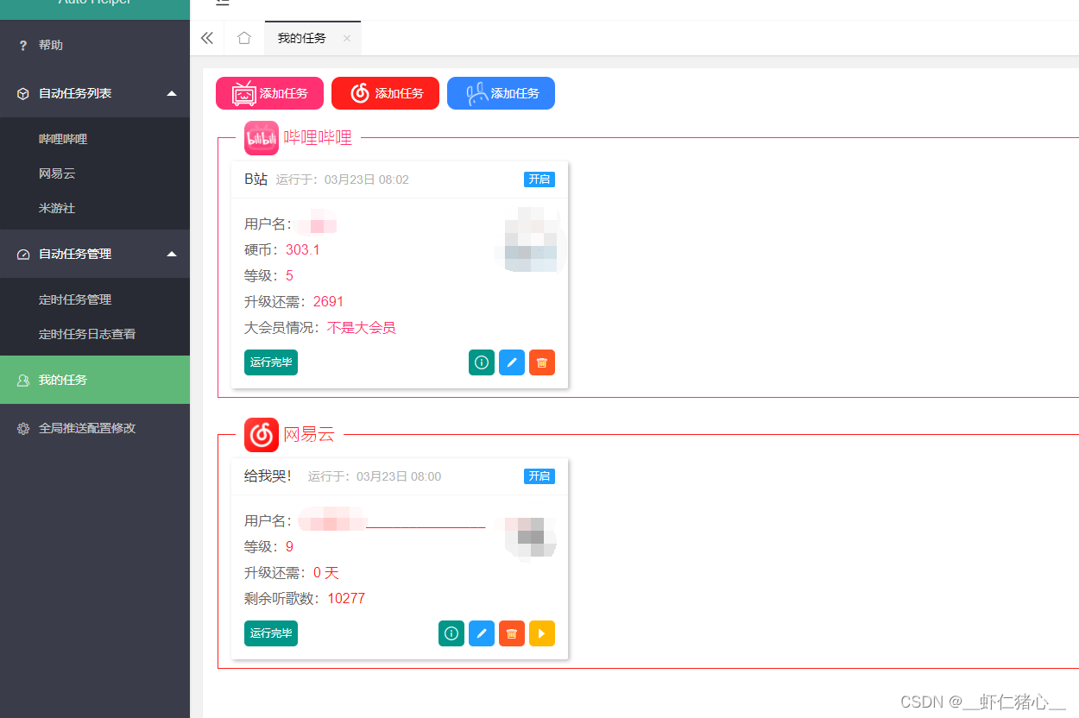
Task: Add a Bilibili task with pink button
Action: tap(269, 93)
